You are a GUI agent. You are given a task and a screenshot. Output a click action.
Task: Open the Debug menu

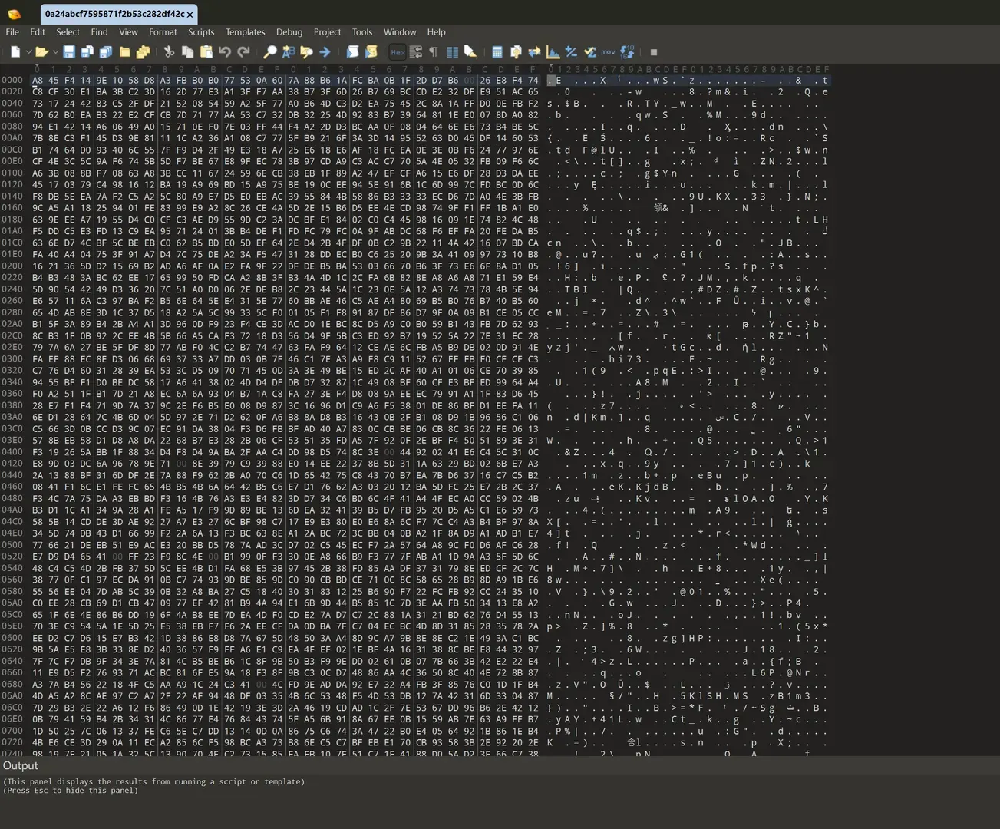click(x=289, y=32)
